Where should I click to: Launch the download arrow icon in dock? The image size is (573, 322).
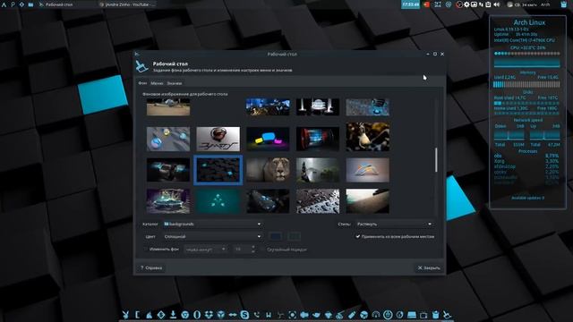coord(173,315)
